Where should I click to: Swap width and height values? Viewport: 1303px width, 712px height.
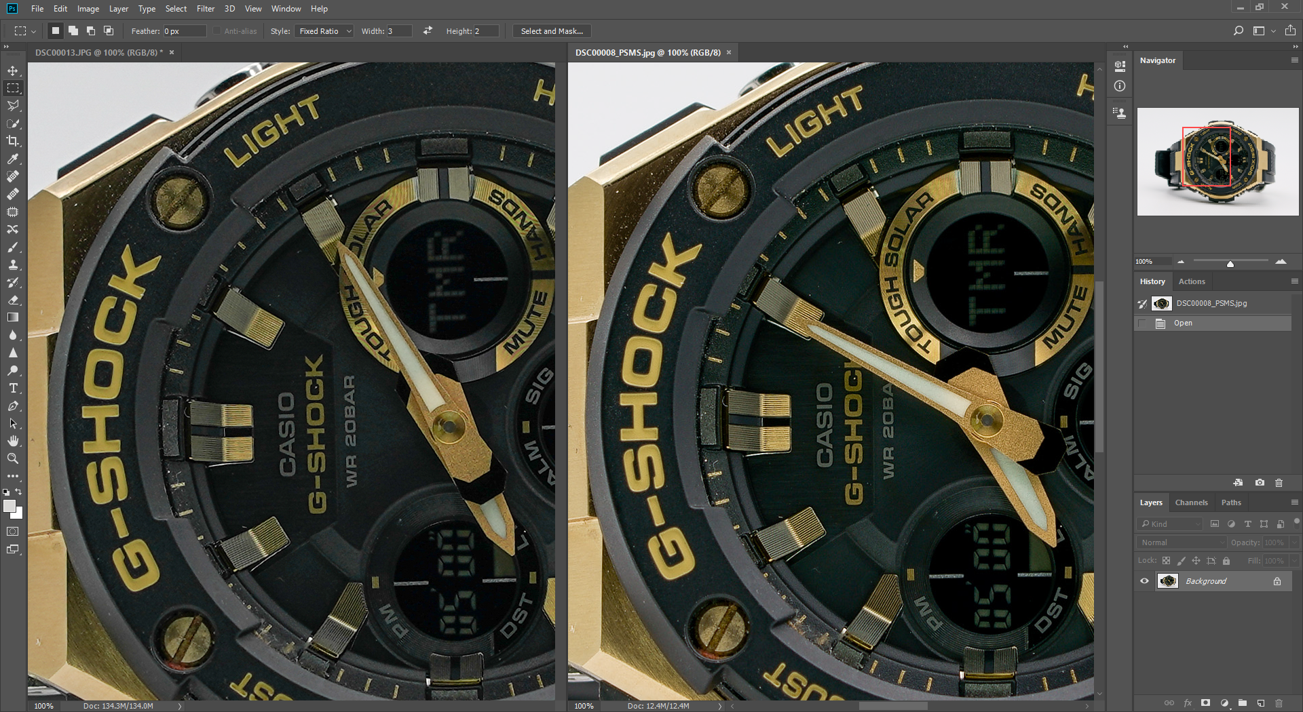428,31
